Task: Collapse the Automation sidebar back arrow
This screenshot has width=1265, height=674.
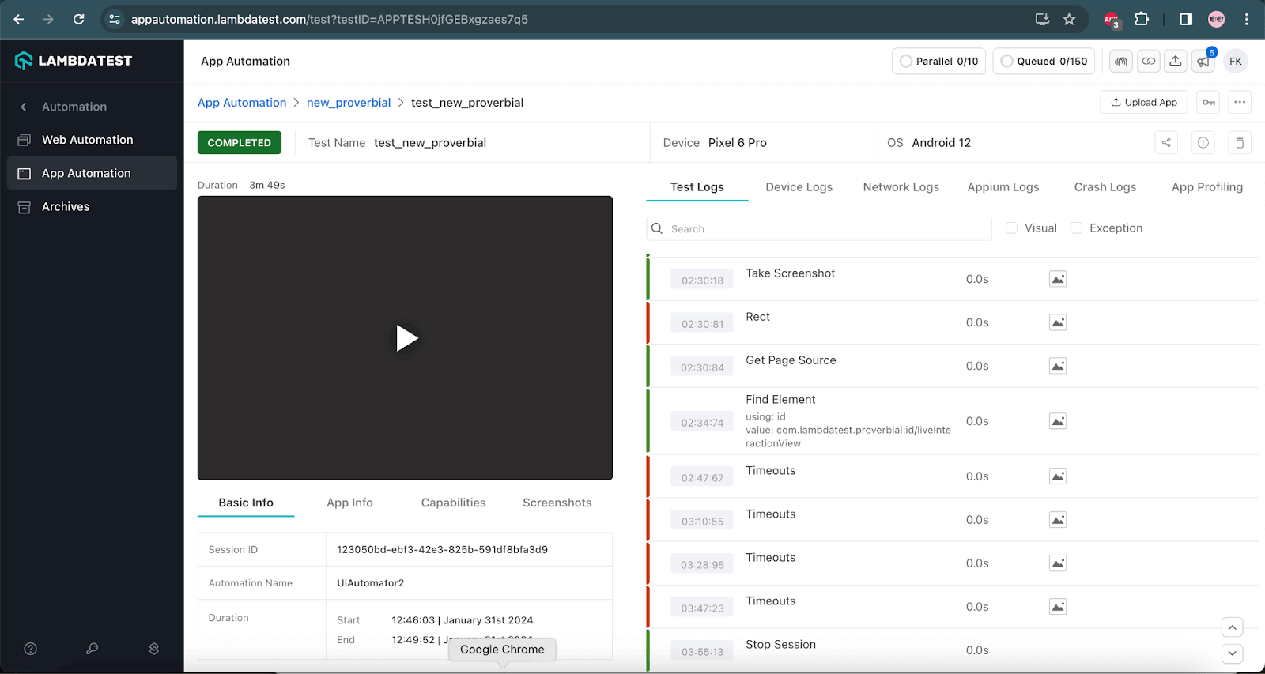Action: pyautogui.click(x=24, y=107)
